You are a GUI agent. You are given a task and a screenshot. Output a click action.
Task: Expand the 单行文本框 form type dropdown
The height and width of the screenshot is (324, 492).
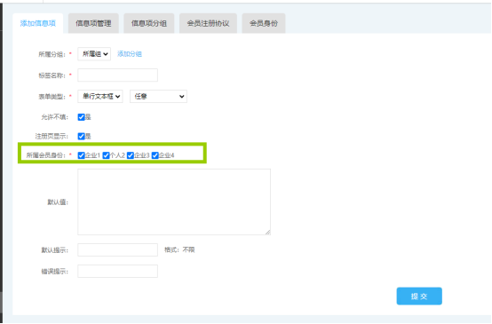pyautogui.click(x=100, y=96)
